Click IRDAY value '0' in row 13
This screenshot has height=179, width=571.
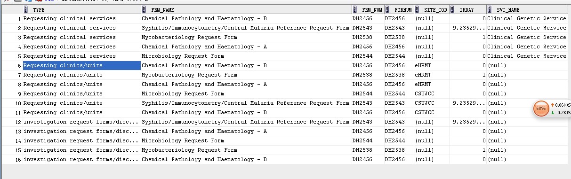pos(484,132)
